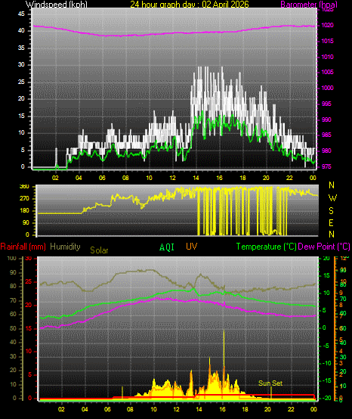Select the 990 barometer axis value
352x419 pixels.
tap(326, 119)
